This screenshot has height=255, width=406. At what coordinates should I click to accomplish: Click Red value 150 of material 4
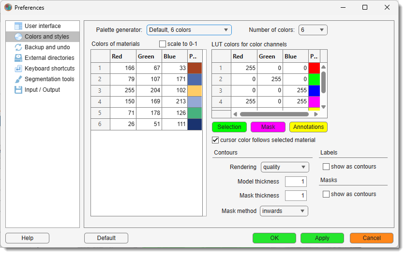(x=123, y=102)
